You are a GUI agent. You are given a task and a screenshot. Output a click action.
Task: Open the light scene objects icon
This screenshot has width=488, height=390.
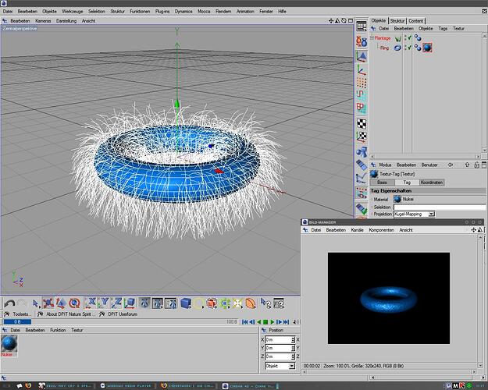point(237,303)
